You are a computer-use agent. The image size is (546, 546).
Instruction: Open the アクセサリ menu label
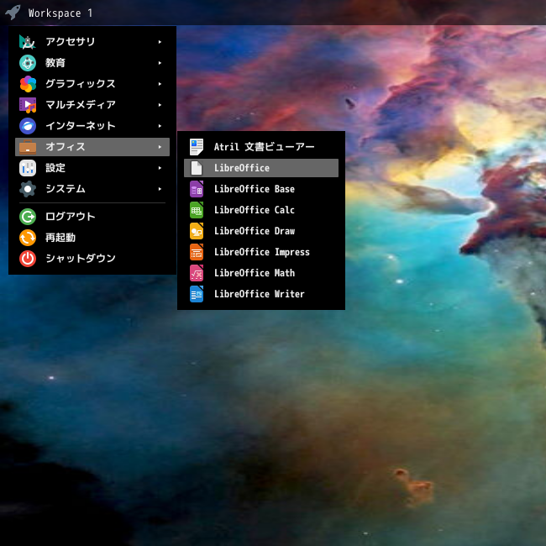(71, 42)
